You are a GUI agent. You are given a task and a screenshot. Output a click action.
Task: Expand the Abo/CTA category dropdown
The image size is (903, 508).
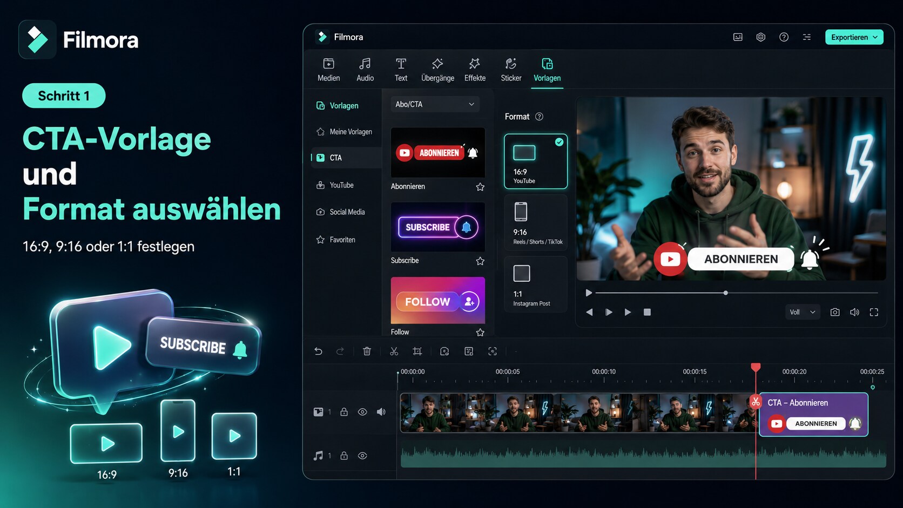point(435,104)
